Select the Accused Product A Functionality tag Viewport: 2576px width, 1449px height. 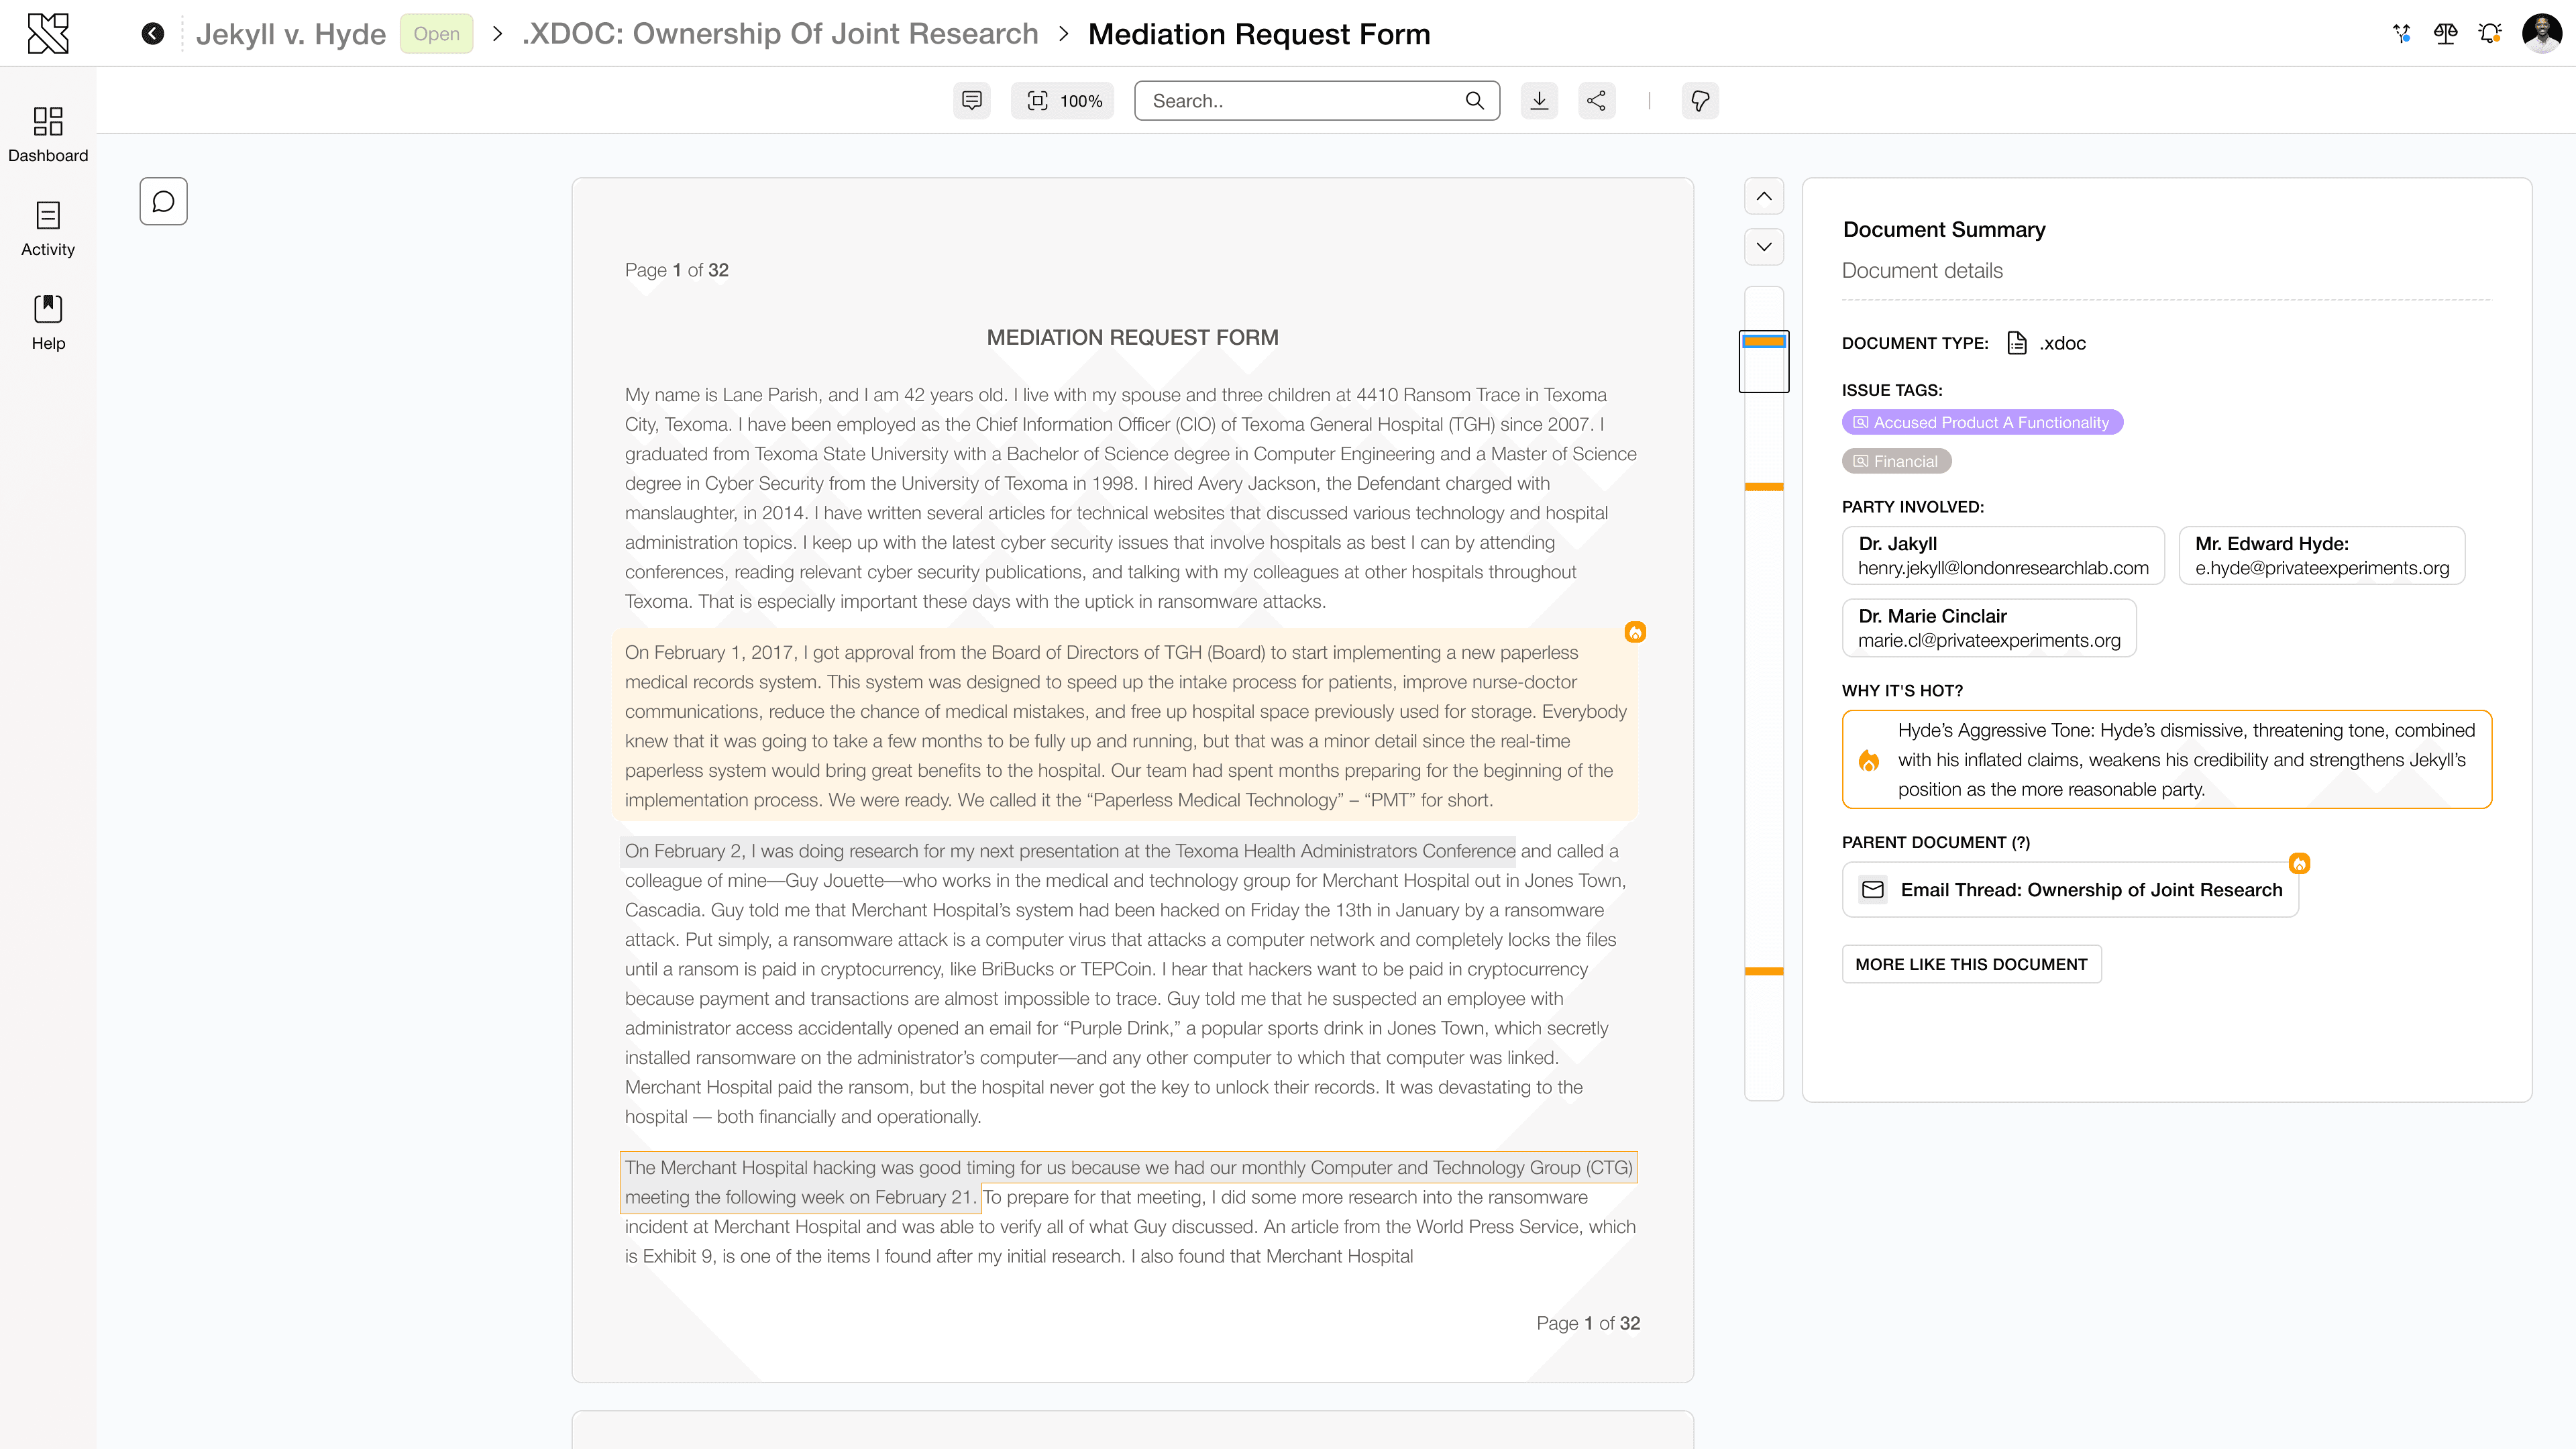(x=1982, y=422)
